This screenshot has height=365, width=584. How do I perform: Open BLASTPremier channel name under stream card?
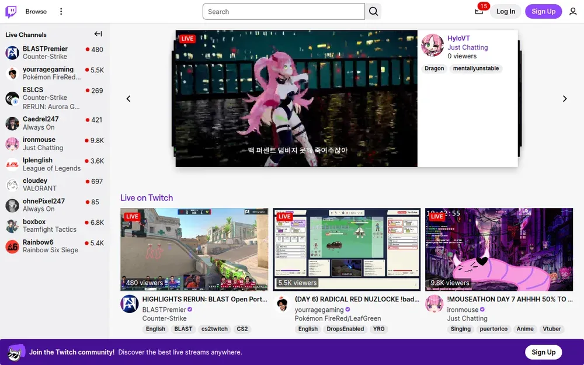[164, 310]
